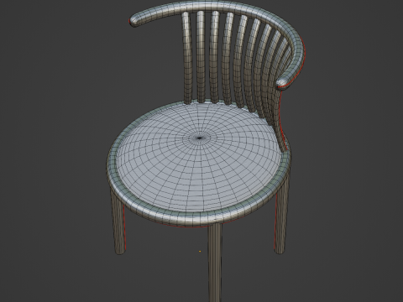The image size is (403, 302).
Task: Click the orange object origin dot
Action: (200, 252)
